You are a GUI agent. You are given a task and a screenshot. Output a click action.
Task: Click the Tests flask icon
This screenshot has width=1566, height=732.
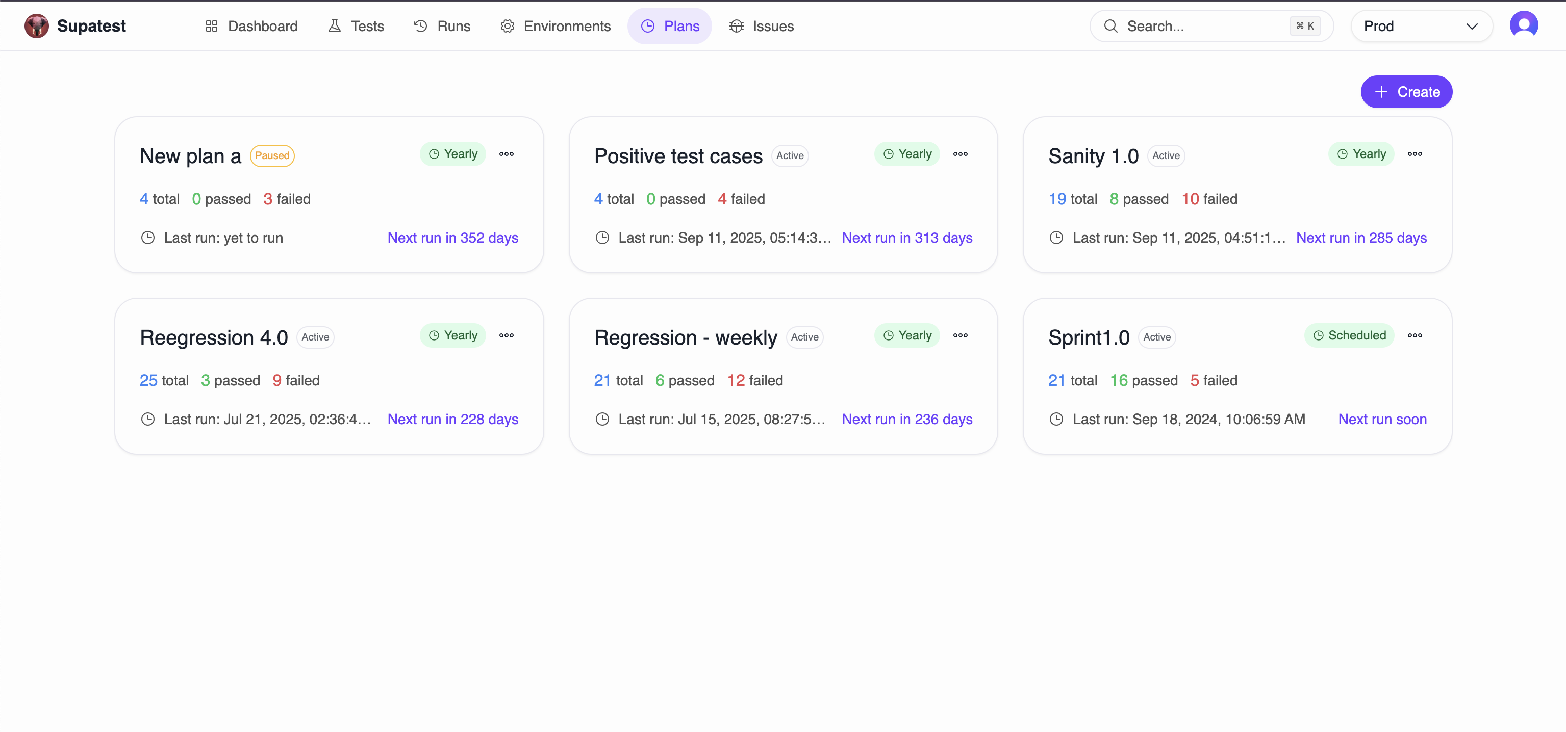click(334, 26)
